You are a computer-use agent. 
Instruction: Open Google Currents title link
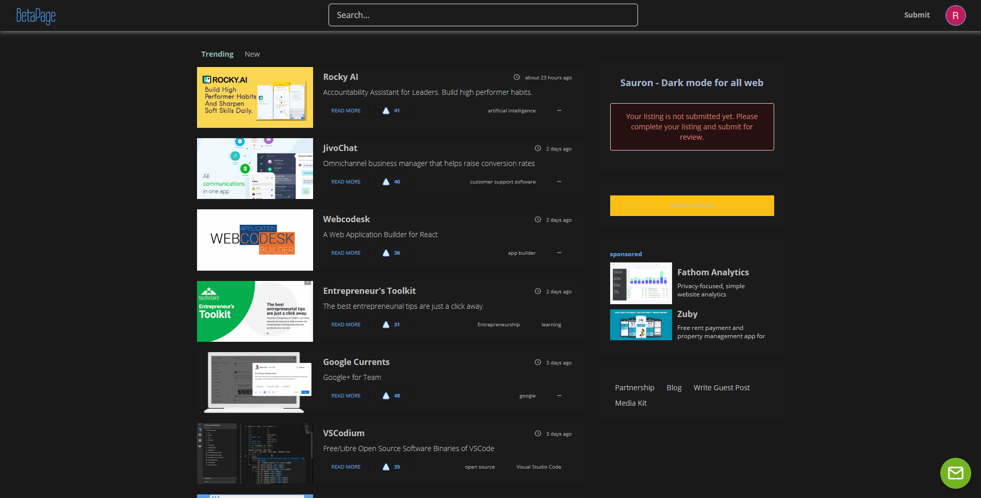356,362
